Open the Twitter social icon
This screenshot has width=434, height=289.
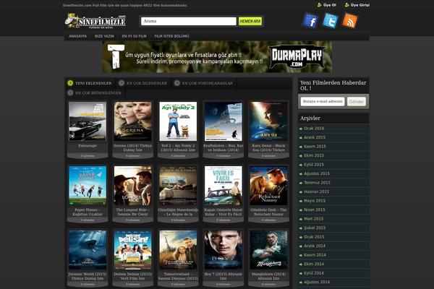(x=330, y=21)
